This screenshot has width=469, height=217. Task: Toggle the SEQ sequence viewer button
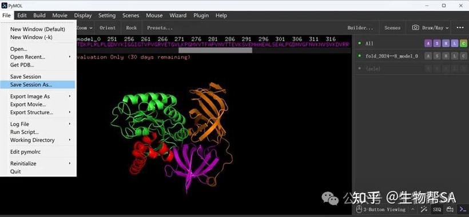[x=437, y=210]
